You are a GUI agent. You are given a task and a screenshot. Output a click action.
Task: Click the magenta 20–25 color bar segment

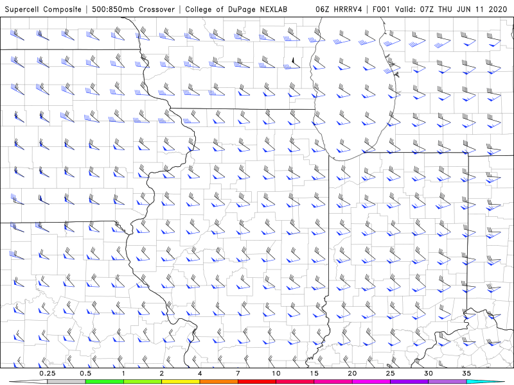(371, 382)
